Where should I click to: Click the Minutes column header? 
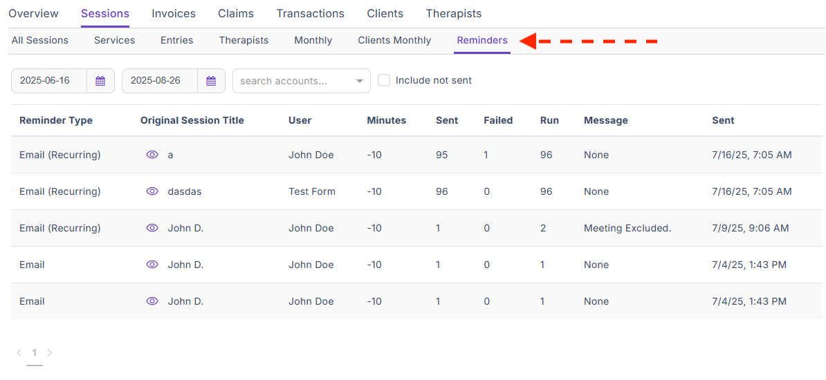point(387,120)
